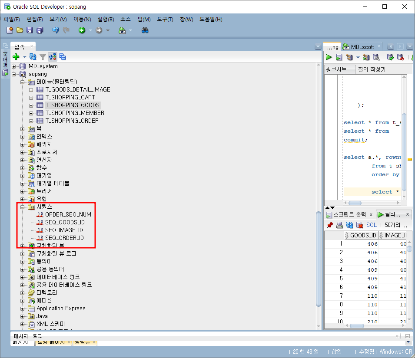
Task: Run statement with green play icon
Action: (x=329, y=57)
